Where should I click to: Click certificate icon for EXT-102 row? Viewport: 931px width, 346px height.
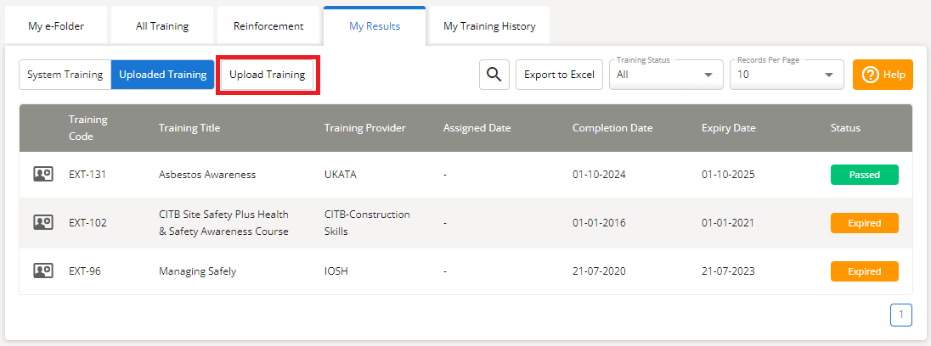pyautogui.click(x=42, y=223)
